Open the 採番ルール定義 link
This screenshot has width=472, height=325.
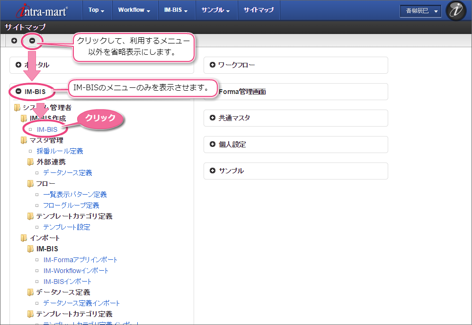click(x=60, y=151)
